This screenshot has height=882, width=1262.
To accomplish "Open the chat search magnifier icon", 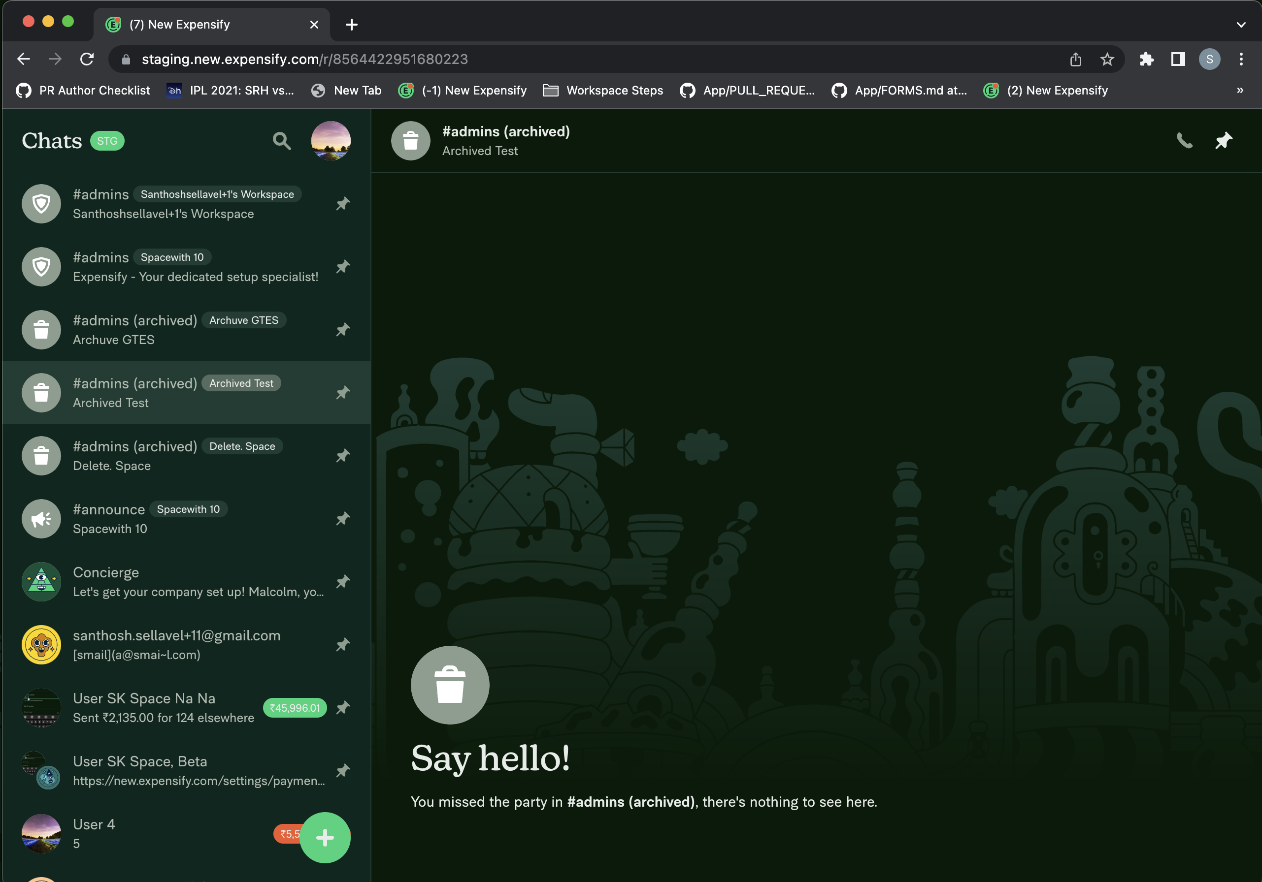I will [x=281, y=141].
